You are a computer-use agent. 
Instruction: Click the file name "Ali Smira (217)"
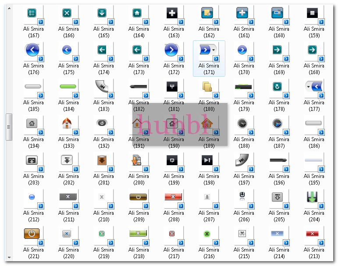point(174,253)
